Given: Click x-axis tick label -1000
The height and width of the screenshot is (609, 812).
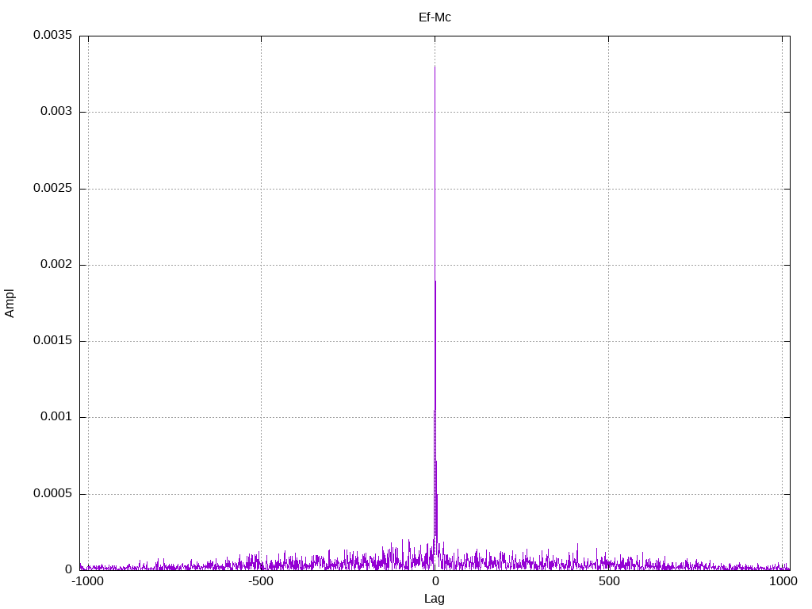Looking at the screenshot, I should (87, 581).
